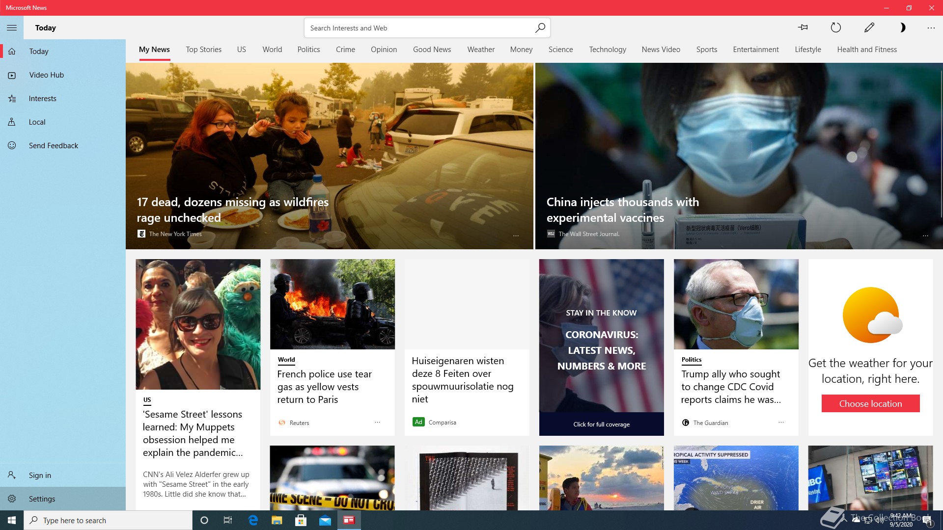Screen dimensions: 943x530
Task: Switch to Top Stories tab
Action: [x=203, y=50]
